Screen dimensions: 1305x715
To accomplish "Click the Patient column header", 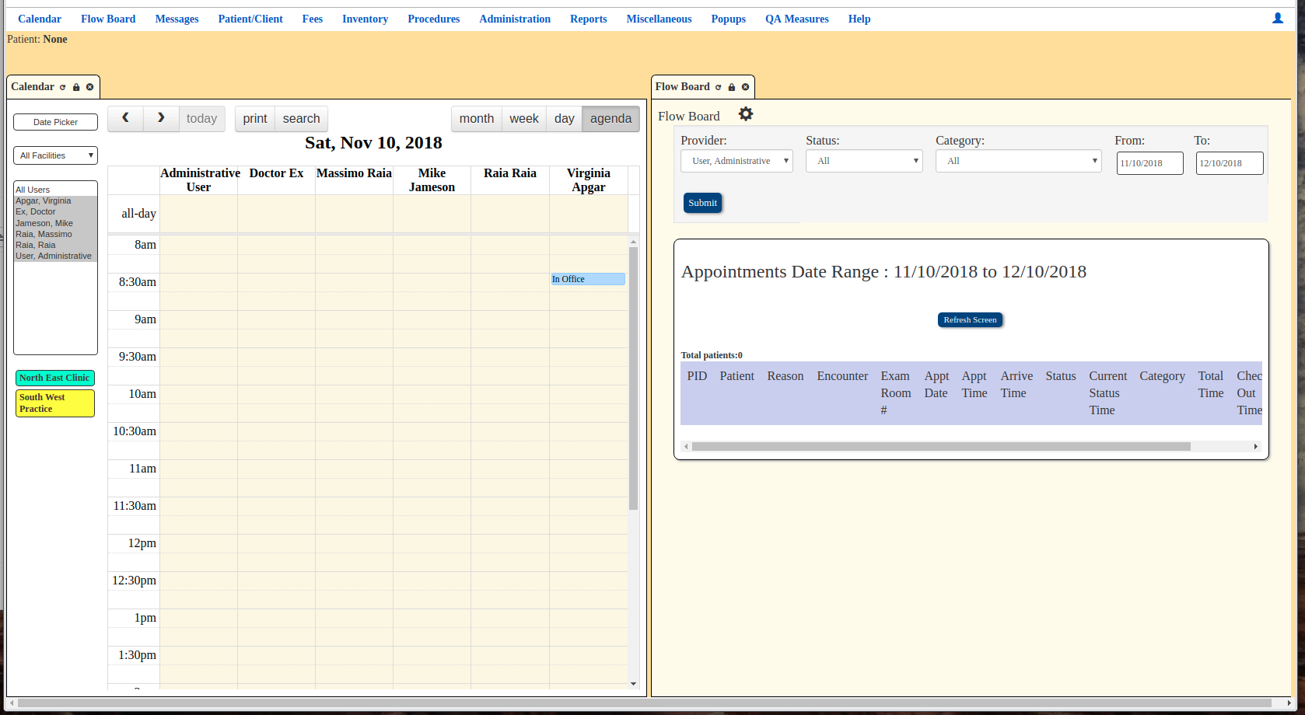I will click(736, 376).
